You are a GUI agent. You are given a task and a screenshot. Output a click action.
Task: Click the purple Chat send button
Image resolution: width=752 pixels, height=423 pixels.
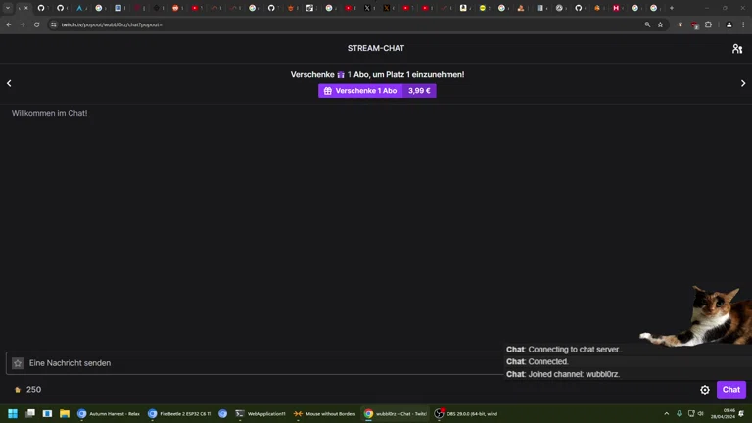tap(730, 390)
